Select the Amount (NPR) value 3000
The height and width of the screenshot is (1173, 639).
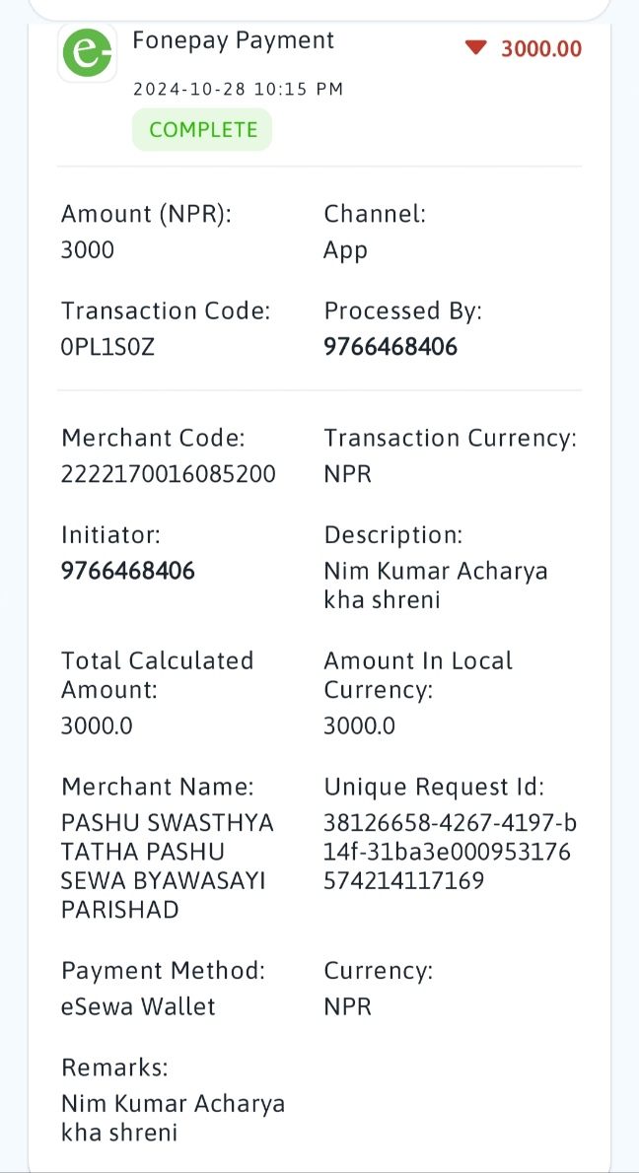point(88,249)
